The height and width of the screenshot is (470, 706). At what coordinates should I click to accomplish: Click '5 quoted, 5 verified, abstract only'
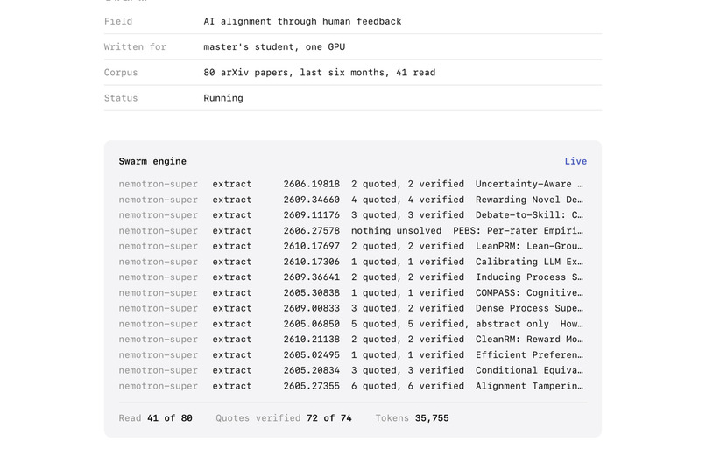pyautogui.click(x=450, y=324)
